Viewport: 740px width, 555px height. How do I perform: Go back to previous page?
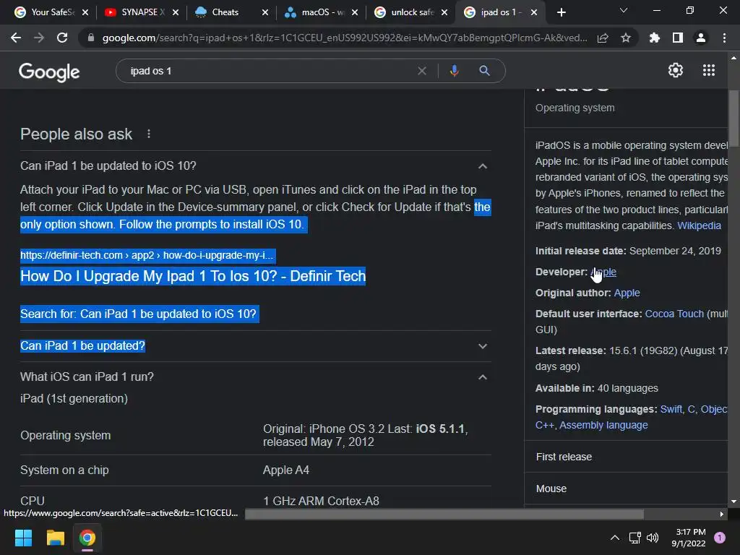pyautogui.click(x=16, y=38)
